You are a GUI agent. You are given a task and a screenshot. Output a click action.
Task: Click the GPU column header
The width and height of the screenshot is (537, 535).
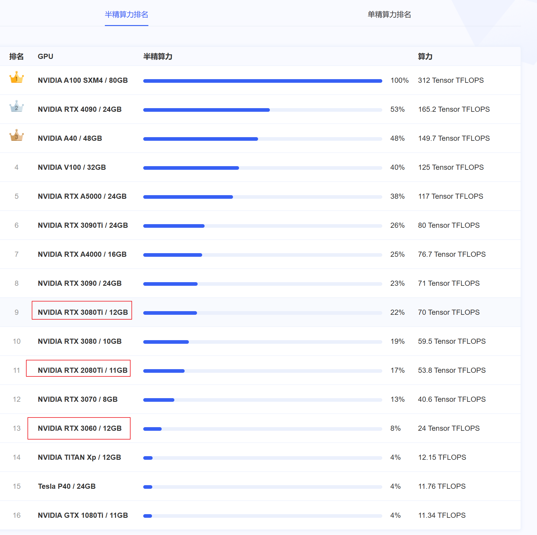coord(45,56)
